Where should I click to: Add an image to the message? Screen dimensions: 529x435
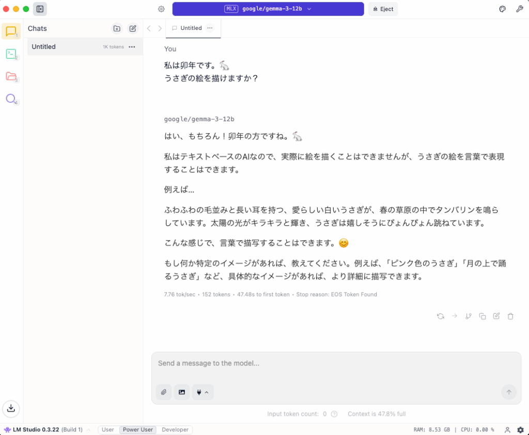[182, 392]
